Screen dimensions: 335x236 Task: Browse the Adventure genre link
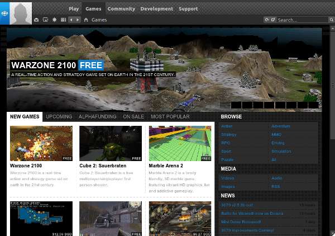tap(280, 126)
